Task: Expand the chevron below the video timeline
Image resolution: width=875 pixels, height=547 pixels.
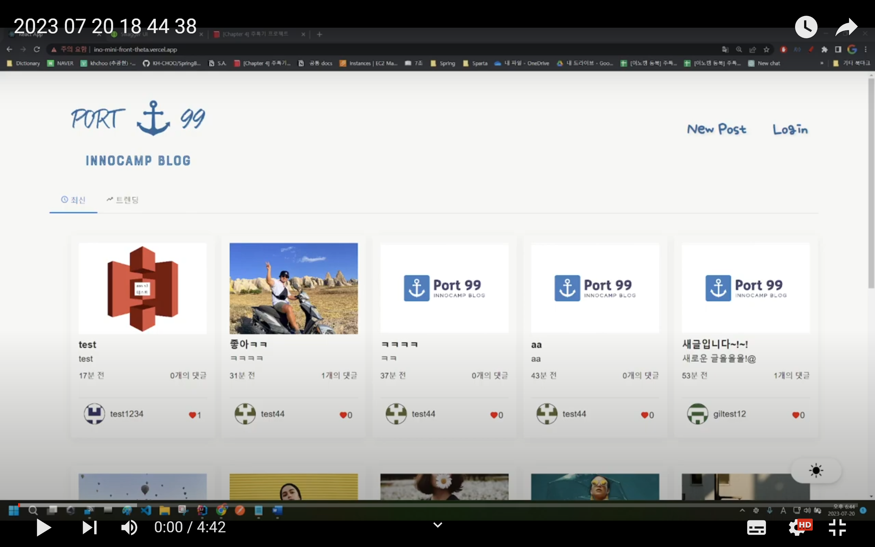Action: 437,525
